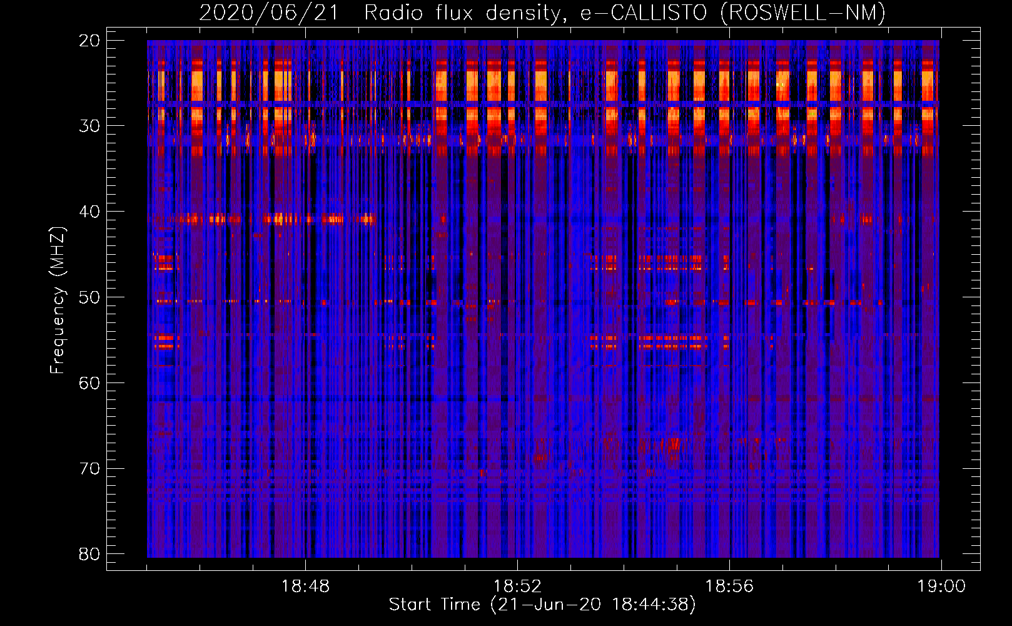Click the 70 frequency tick label
Screen dimensions: 1012x626
tap(90, 469)
